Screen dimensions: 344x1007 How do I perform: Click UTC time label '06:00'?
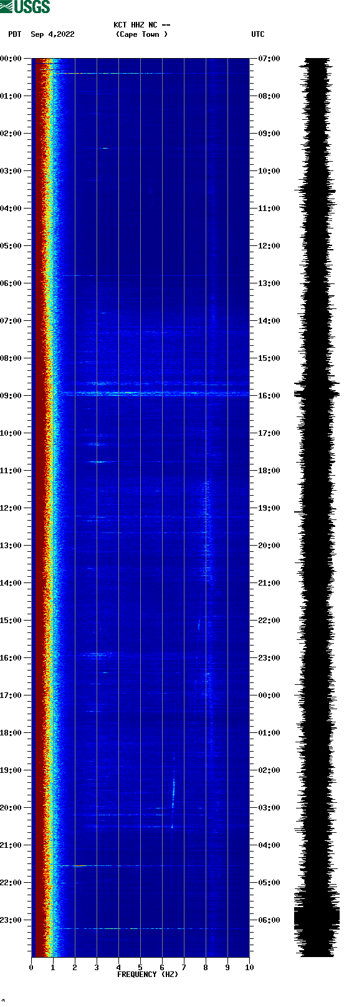pyautogui.click(x=269, y=920)
